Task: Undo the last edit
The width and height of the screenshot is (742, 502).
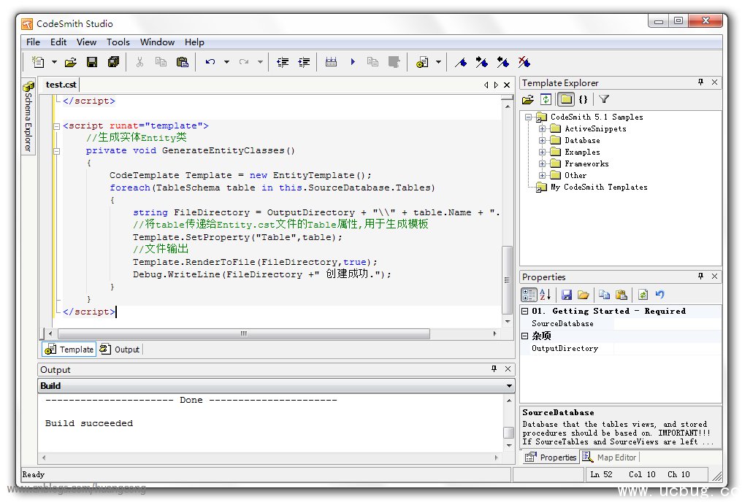Action: coord(210,62)
